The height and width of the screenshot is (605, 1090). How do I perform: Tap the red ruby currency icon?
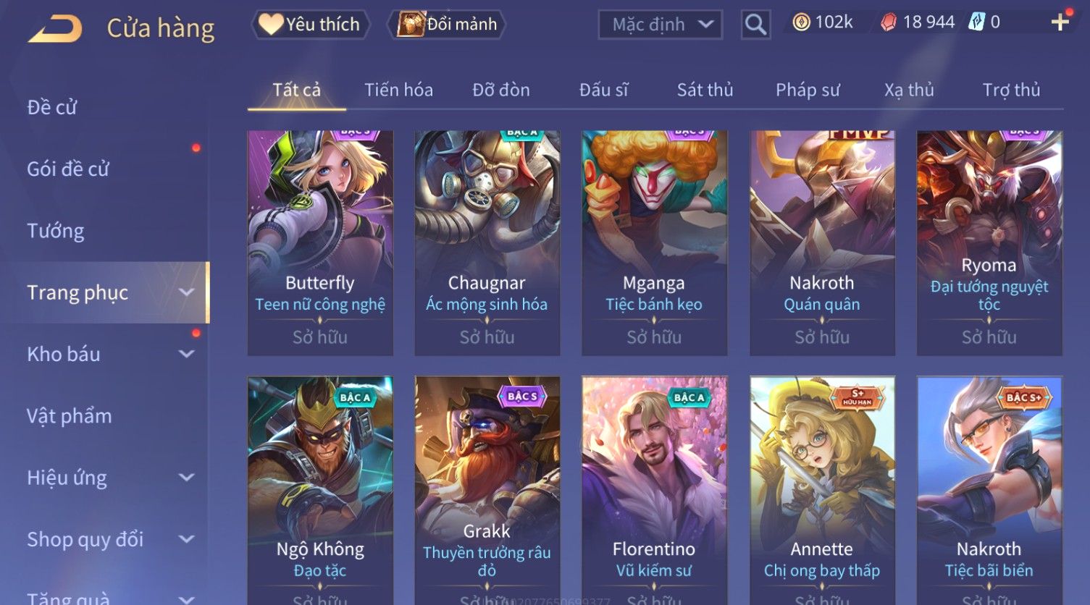[888, 22]
